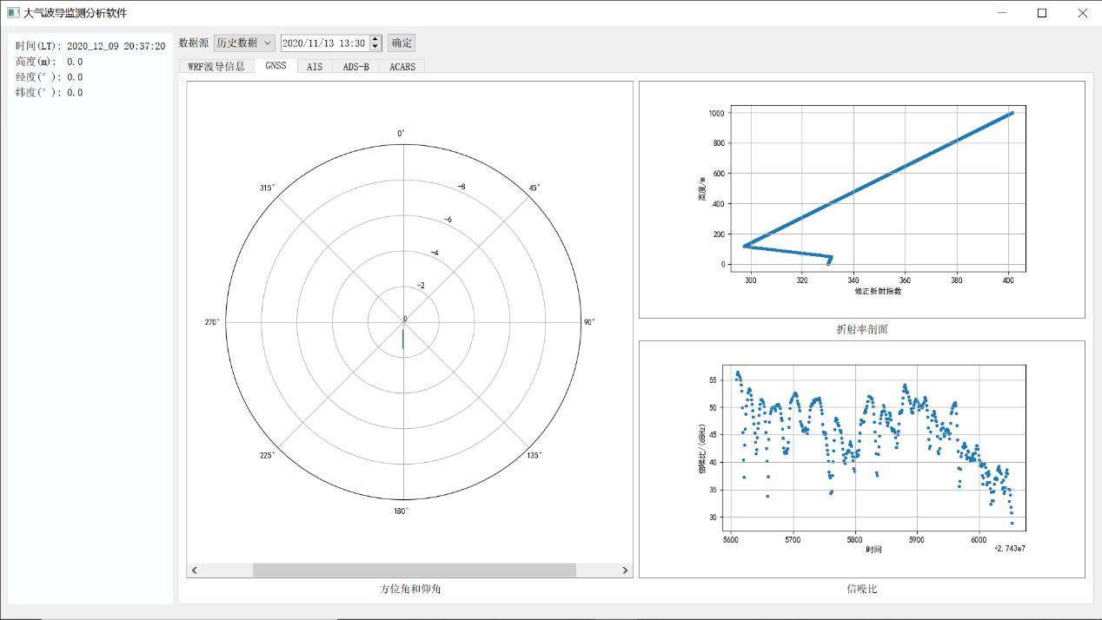Viewport: 1102px width, 620px height.
Task: Confirm the selection with the 确定 button
Action: [x=402, y=43]
